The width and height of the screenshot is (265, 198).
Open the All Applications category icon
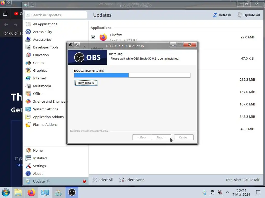coord(28,24)
